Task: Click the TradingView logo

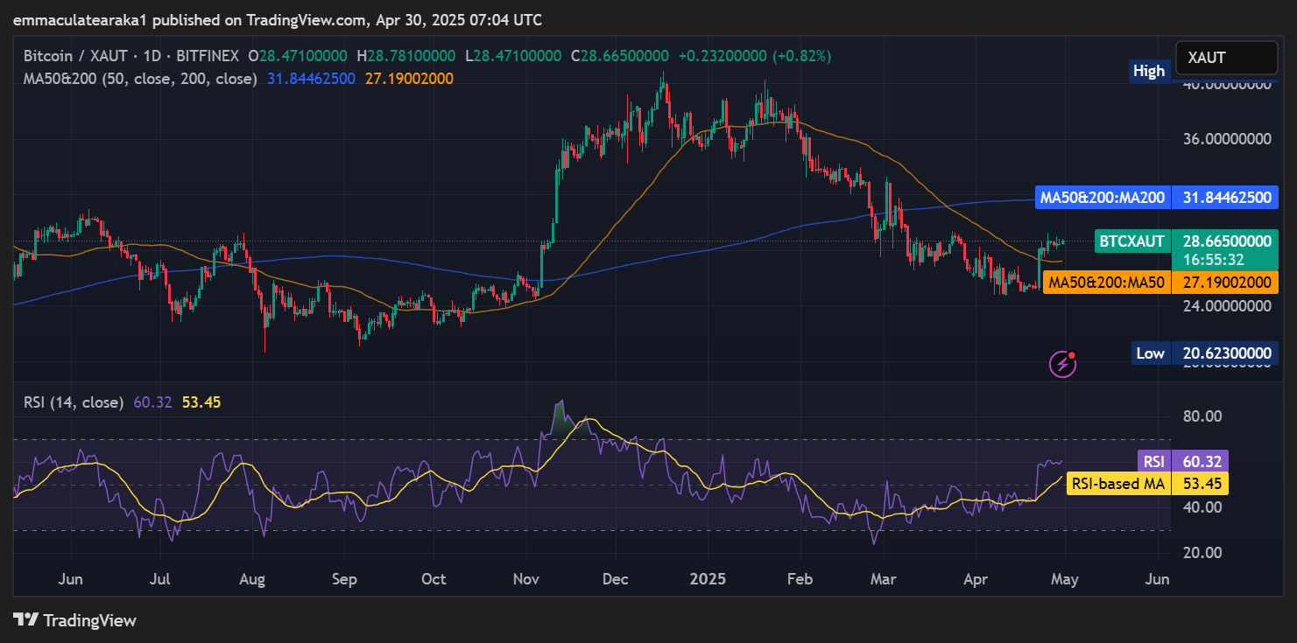Action: pos(75,620)
